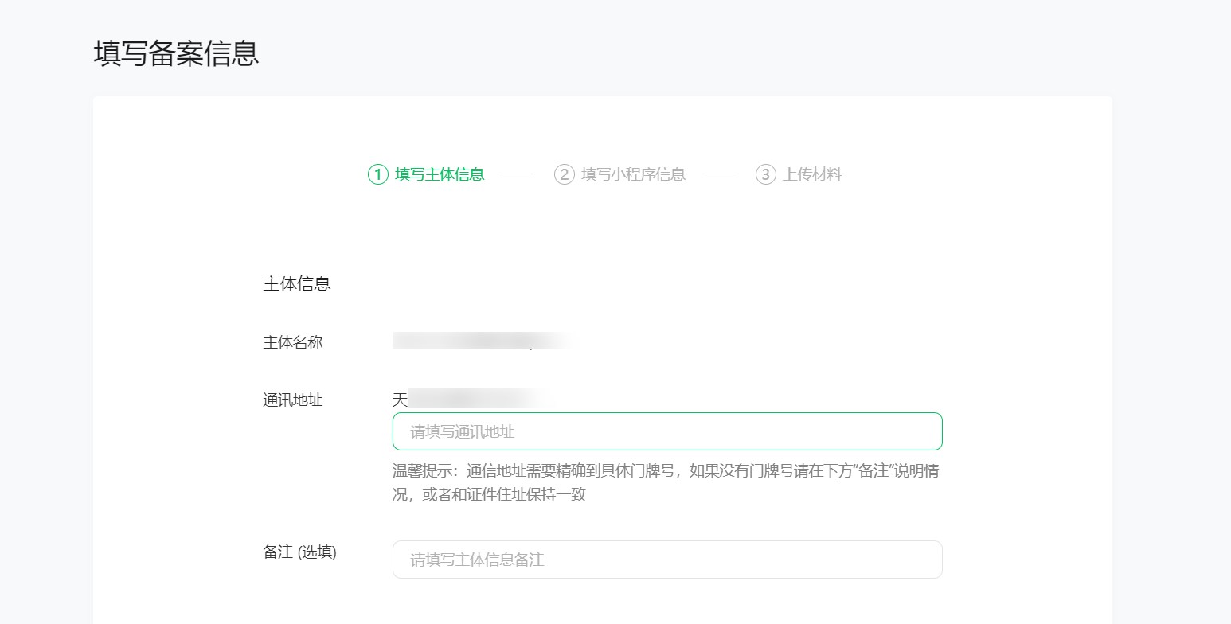This screenshot has width=1231, height=624.
Task: Select the 填写小程序信息 step indicator
Action: [635, 174]
